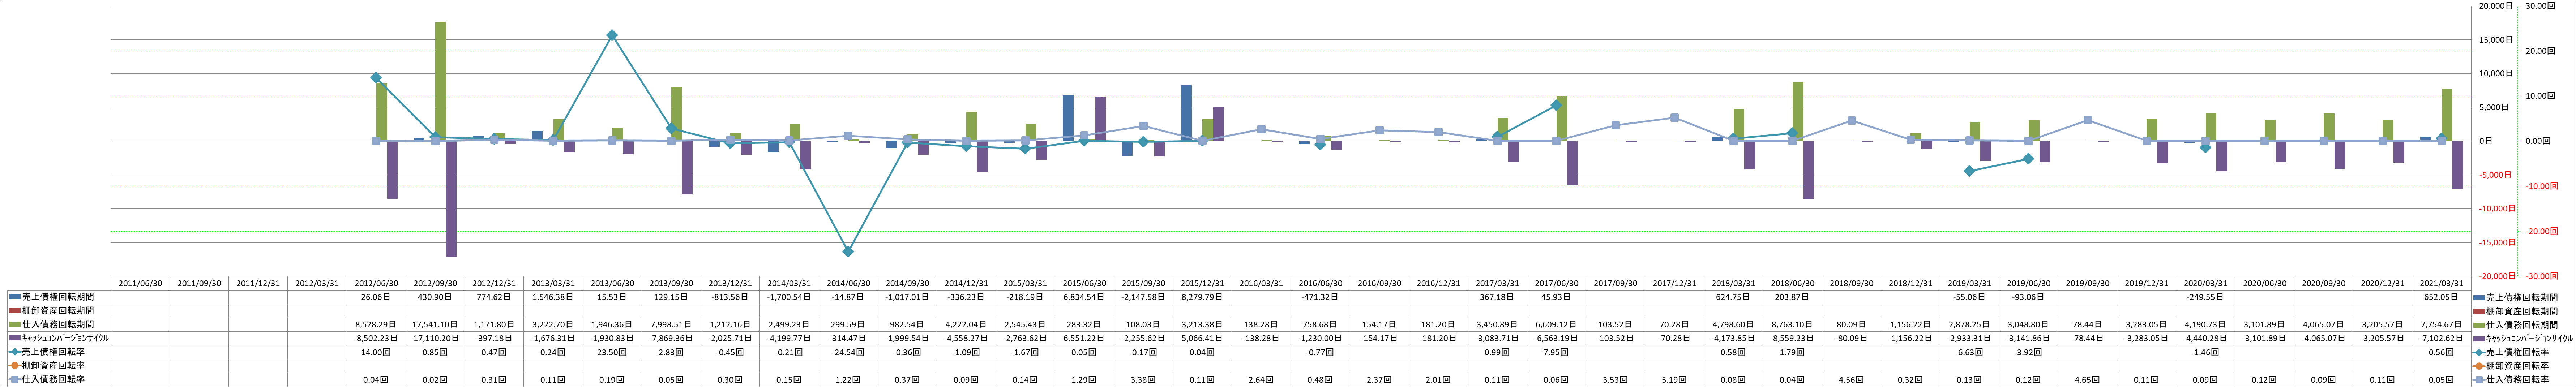2576x387 pixels.
Task: Click the 2021/03/31 column header
Action: tap(2441, 283)
